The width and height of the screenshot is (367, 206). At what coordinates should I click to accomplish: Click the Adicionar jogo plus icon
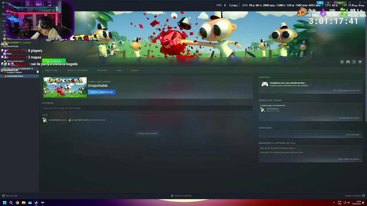click(x=3, y=196)
